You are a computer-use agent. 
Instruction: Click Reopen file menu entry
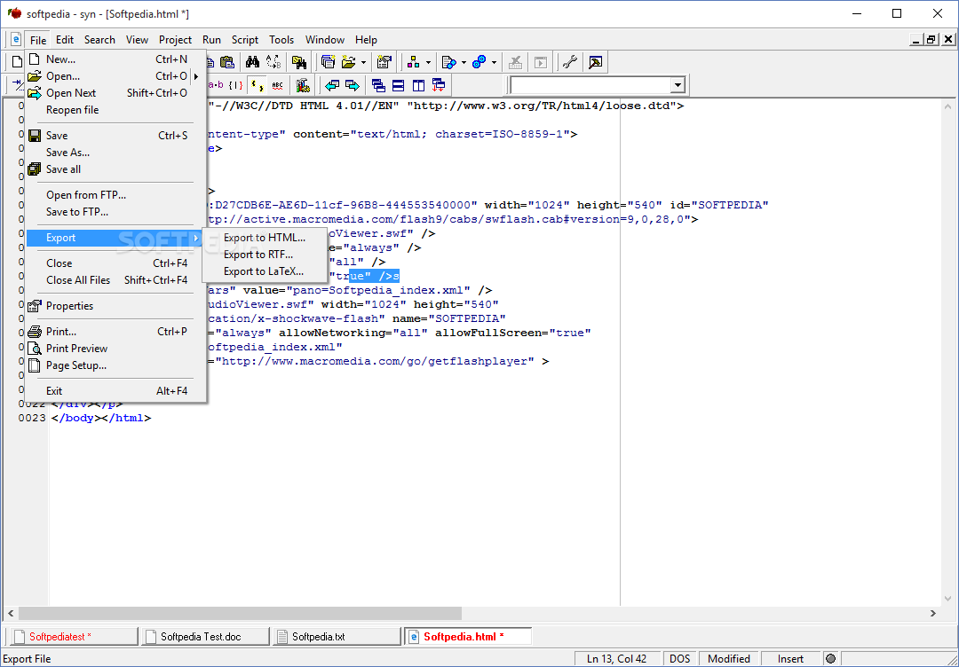(115, 110)
